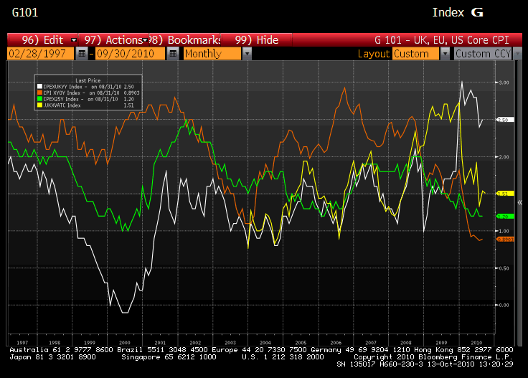The image size is (528, 378).
Task: Open the start date calendar picker icon
Action: point(82,54)
